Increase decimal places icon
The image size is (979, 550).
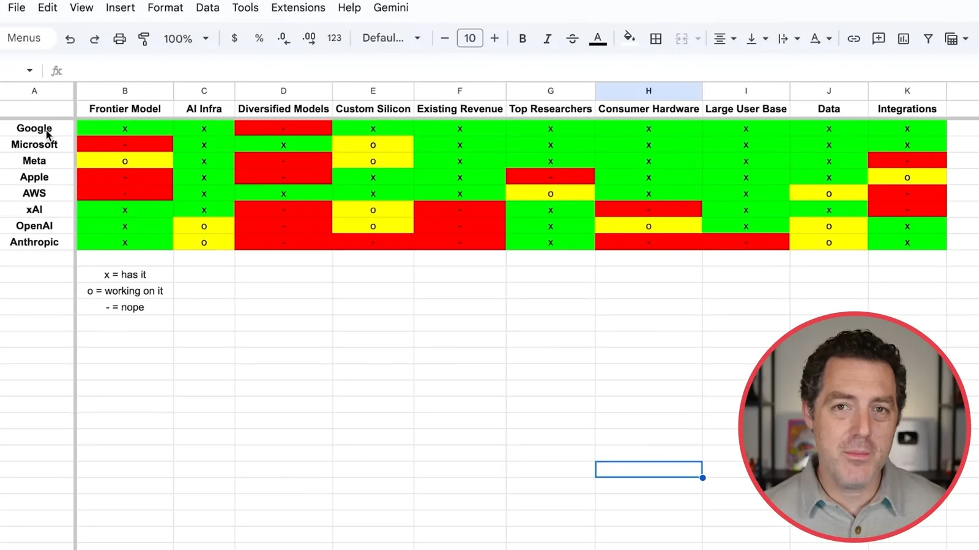(309, 38)
